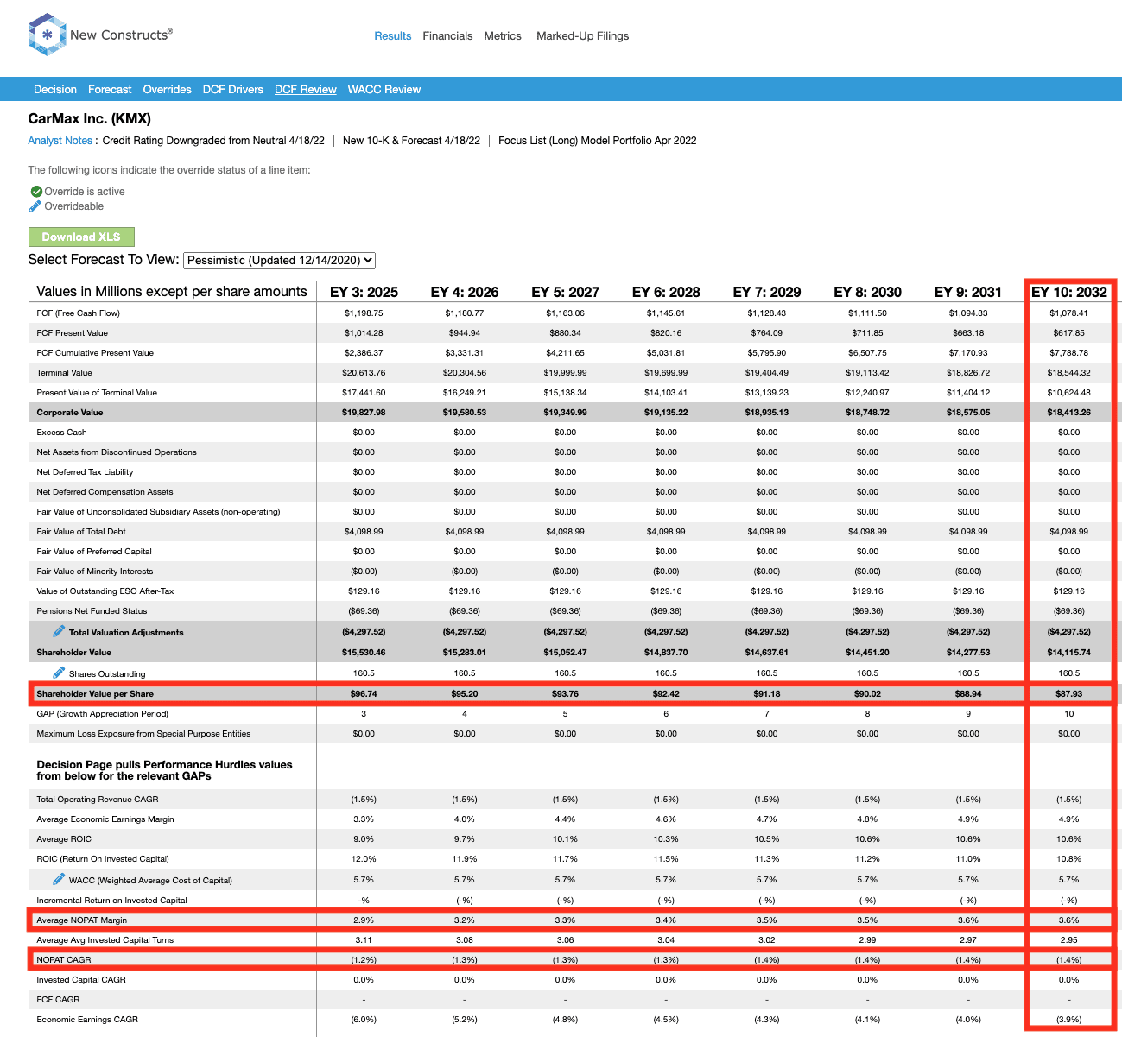Click the Credit Rating Downgraded from Neutral note

pos(213,141)
